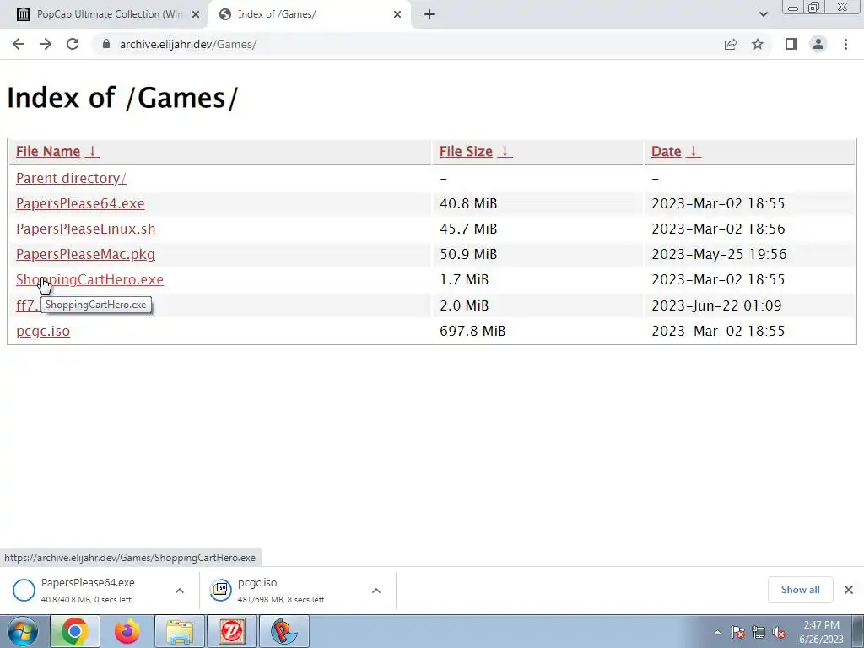This screenshot has height=648, width=864.
Task: Open the network tray icon
Action: click(759, 633)
